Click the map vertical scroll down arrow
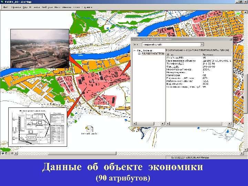 pyautogui.click(x=246, y=149)
